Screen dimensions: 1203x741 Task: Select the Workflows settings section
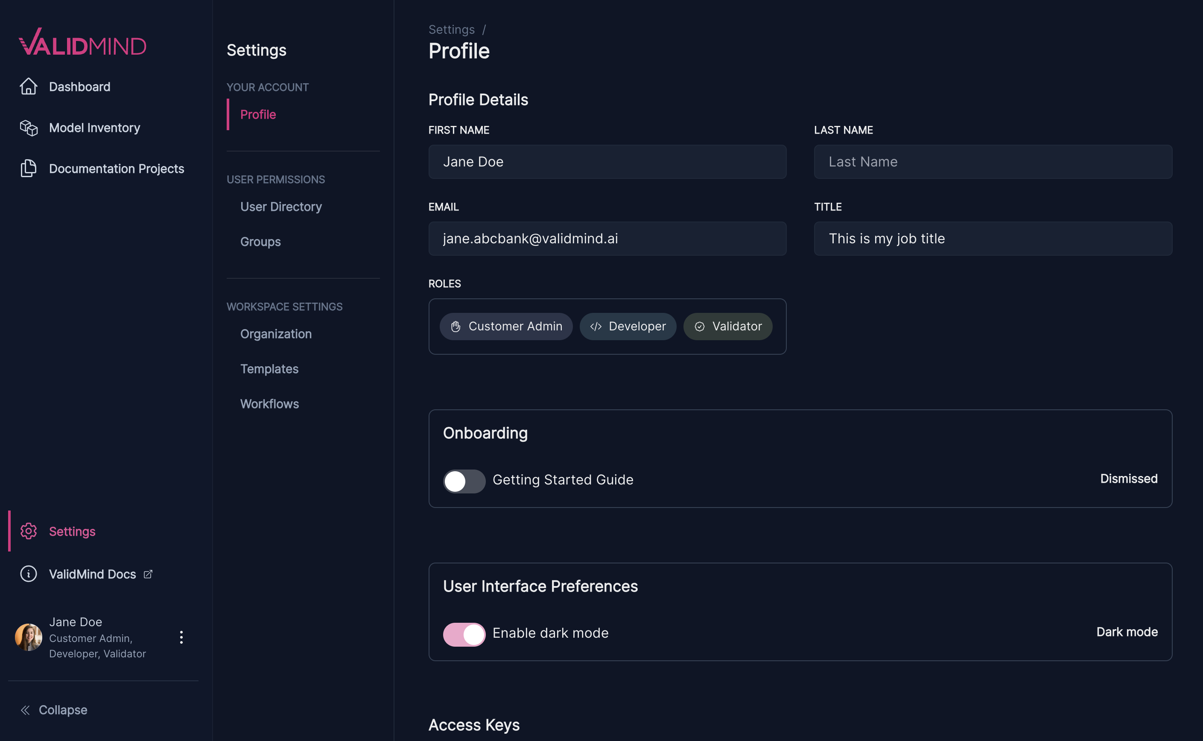[x=269, y=403]
